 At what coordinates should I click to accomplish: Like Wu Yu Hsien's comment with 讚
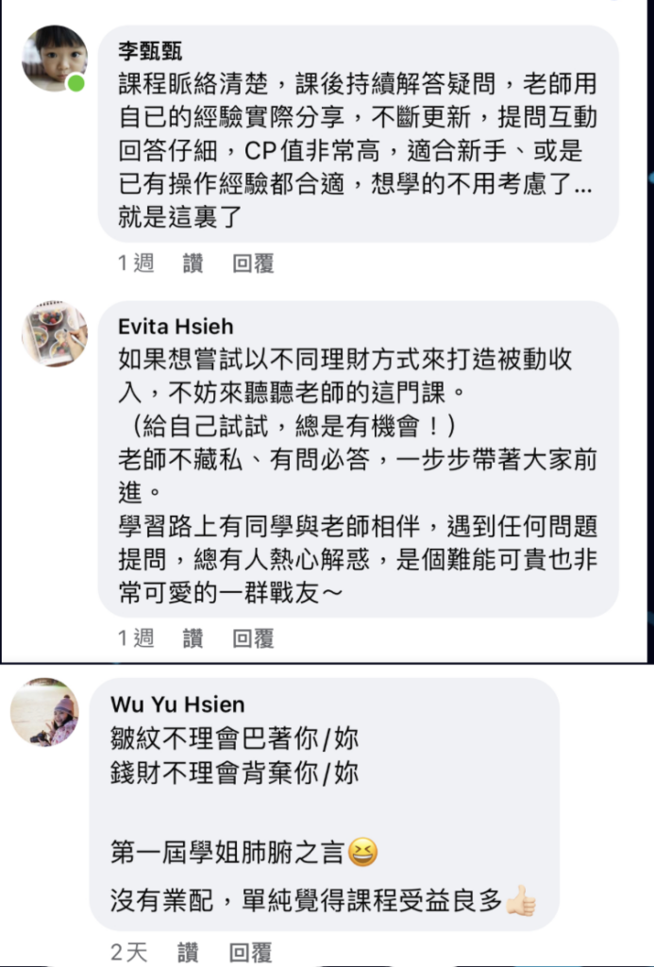[188, 952]
